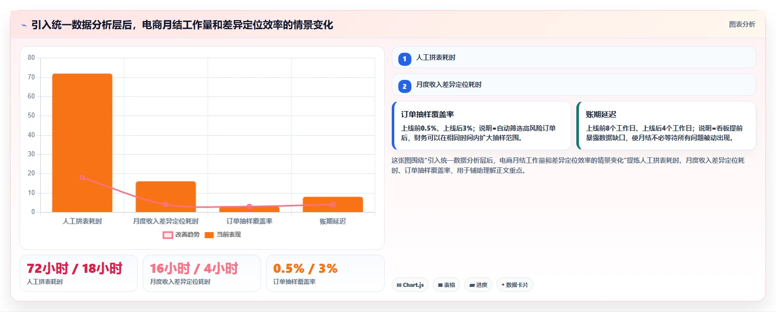Toggle the 当前表现 legend entry
Image resolution: width=776 pixels, height=312 pixels.
(223, 235)
